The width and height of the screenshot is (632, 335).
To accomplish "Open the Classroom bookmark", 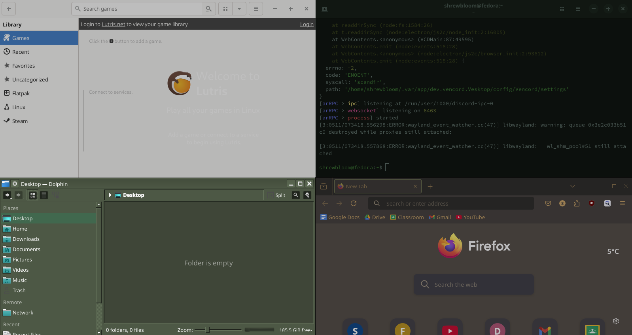I will pos(407,217).
